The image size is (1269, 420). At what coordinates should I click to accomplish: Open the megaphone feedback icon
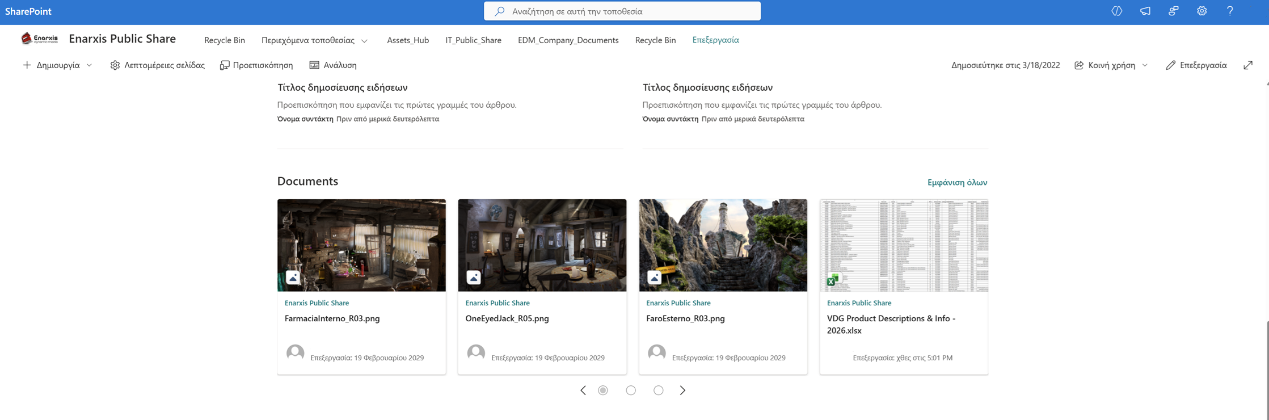(1145, 11)
